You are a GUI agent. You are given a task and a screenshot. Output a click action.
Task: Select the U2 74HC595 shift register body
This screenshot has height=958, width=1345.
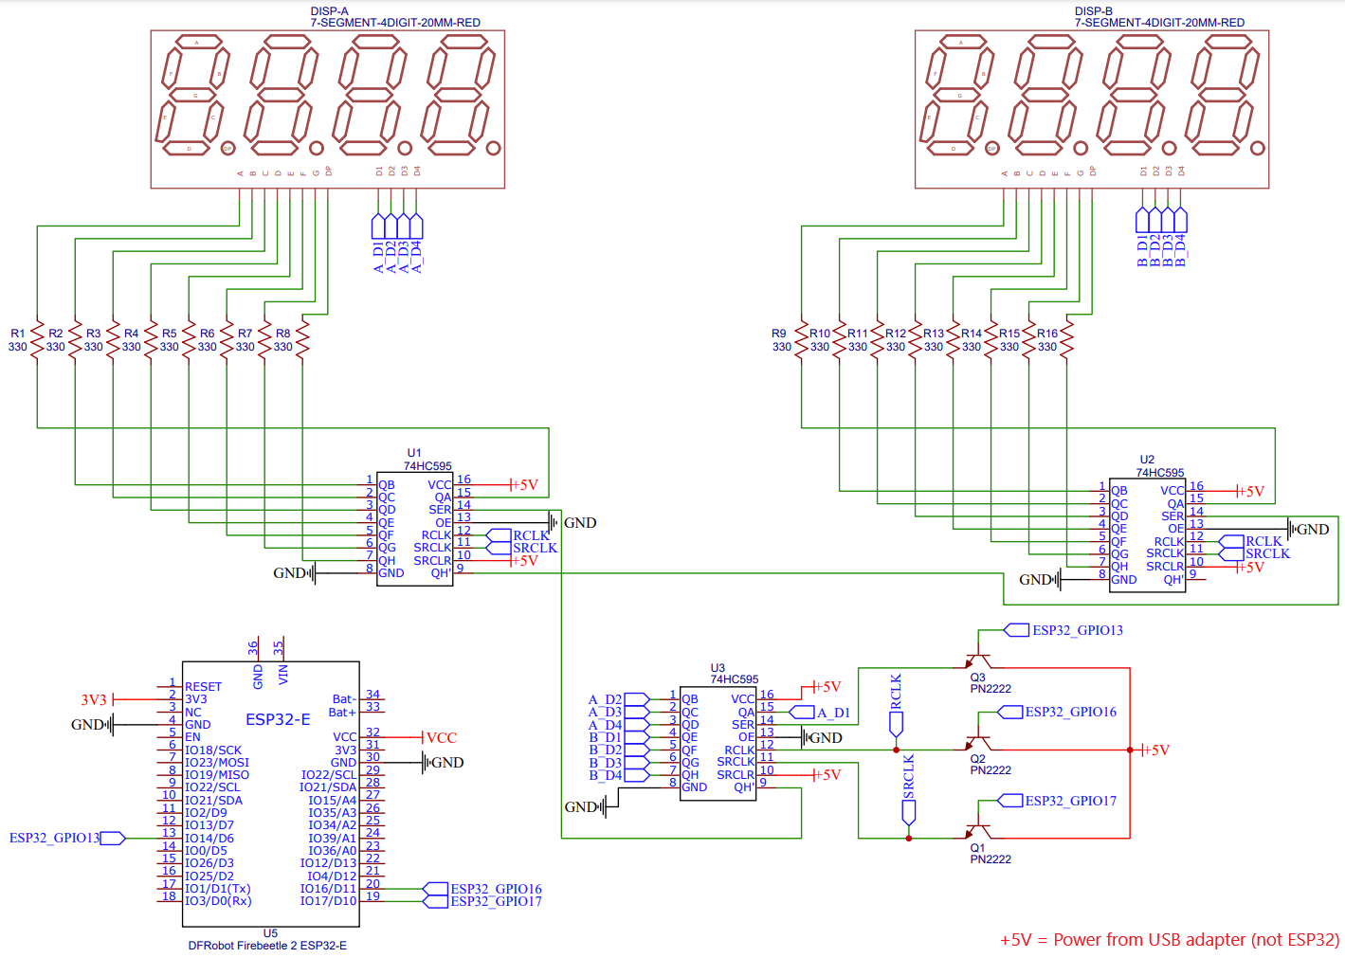(x=1147, y=535)
